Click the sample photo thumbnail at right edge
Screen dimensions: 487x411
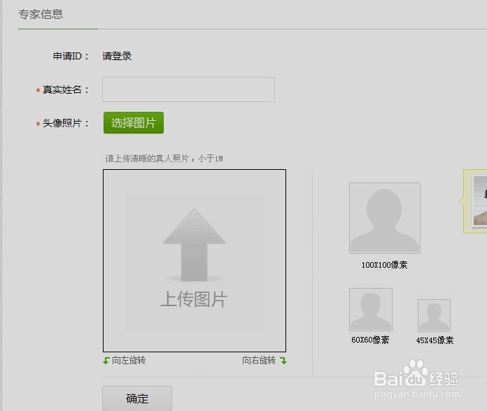(x=479, y=201)
